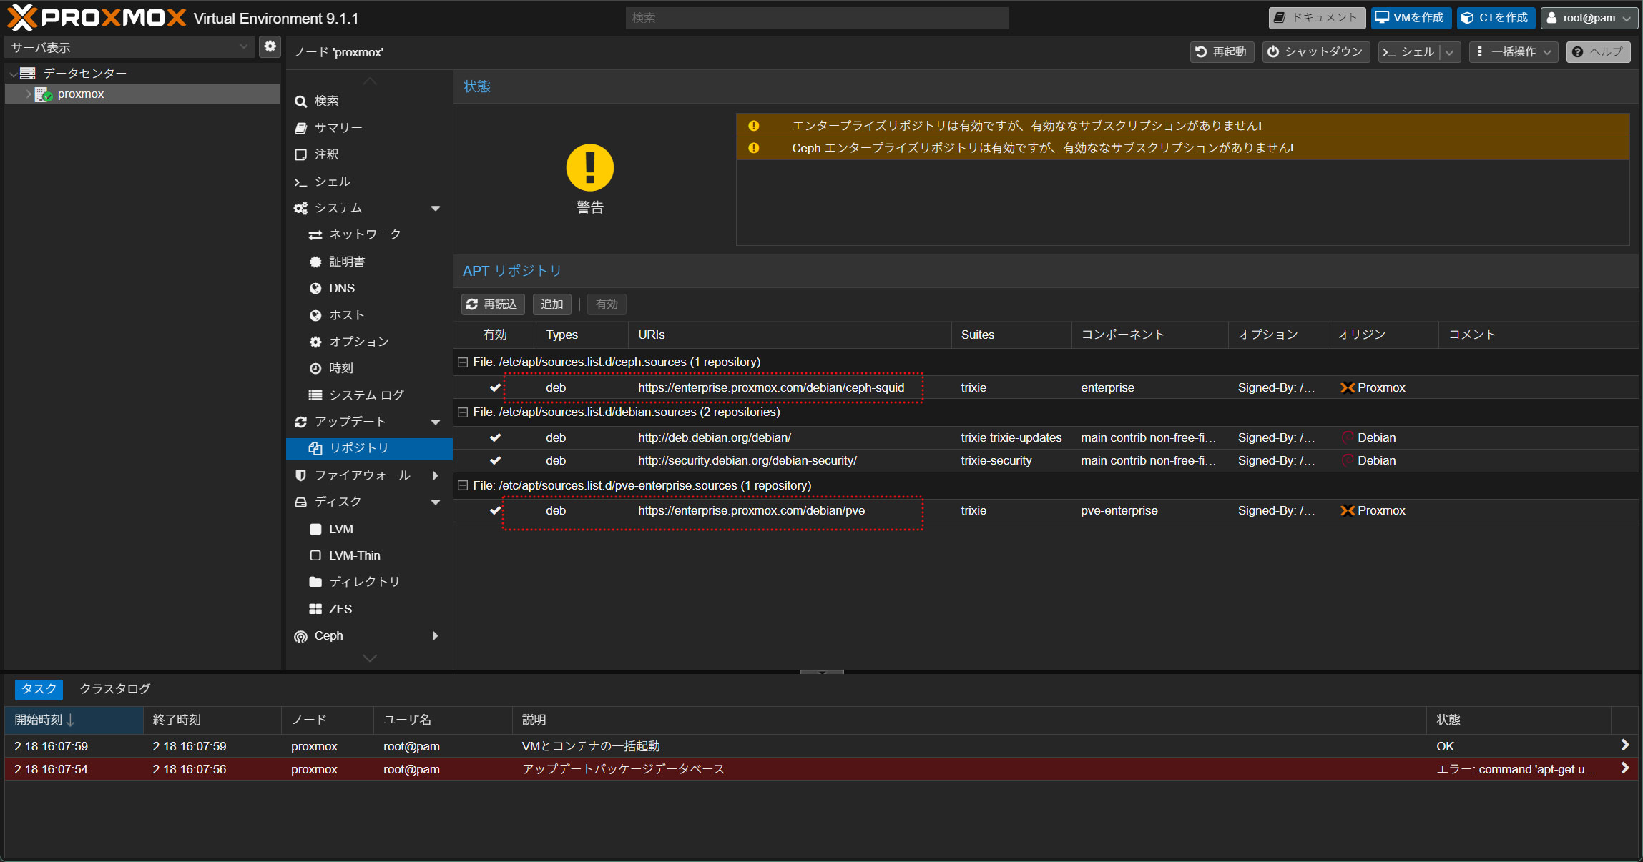Open the 証明書 certificates item
Viewport: 1643px width, 862px height.
point(347,262)
